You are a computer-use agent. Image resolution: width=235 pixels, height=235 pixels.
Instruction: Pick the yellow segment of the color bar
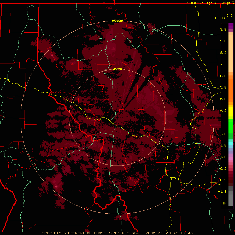click(231, 112)
